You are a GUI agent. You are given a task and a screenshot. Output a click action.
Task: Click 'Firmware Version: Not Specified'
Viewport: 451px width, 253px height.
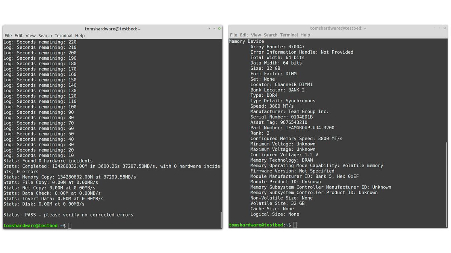[x=292, y=171]
